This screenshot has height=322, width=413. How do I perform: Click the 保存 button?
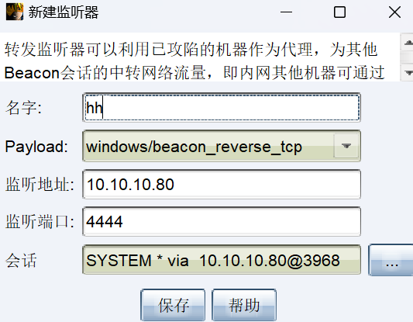[173, 305]
